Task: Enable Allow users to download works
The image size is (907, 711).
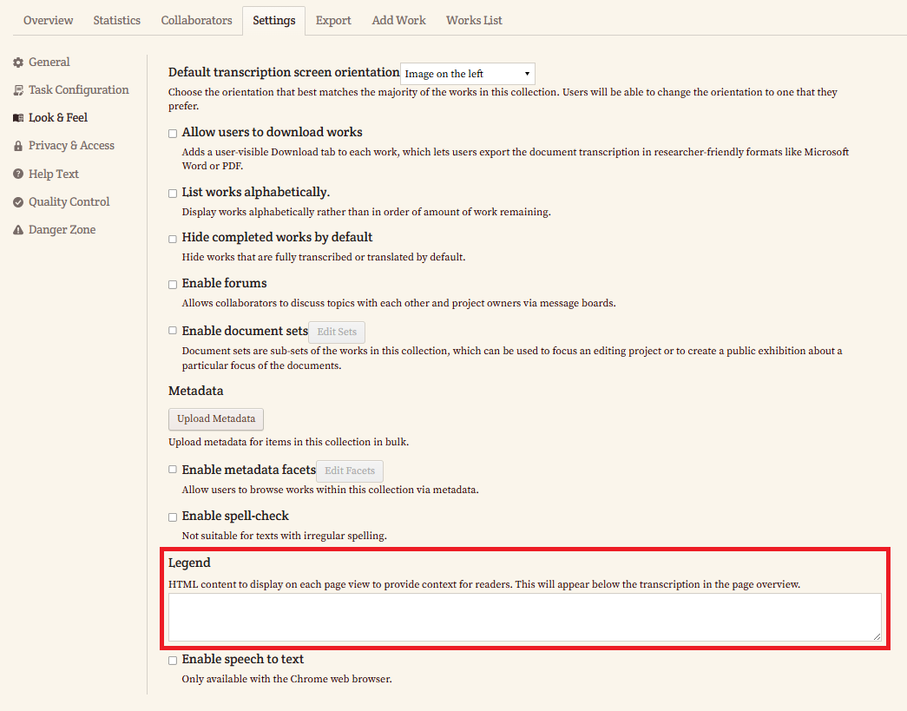Action: pyautogui.click(x=174, y=134)
